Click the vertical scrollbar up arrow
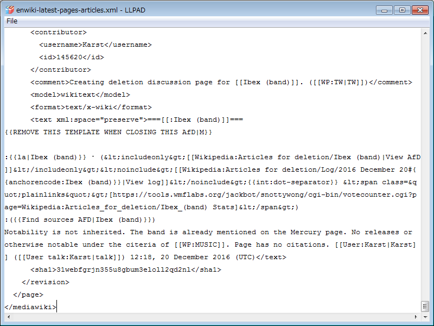Image resolution: width=434 pixels, height=326 pixels. coord(425,32)
